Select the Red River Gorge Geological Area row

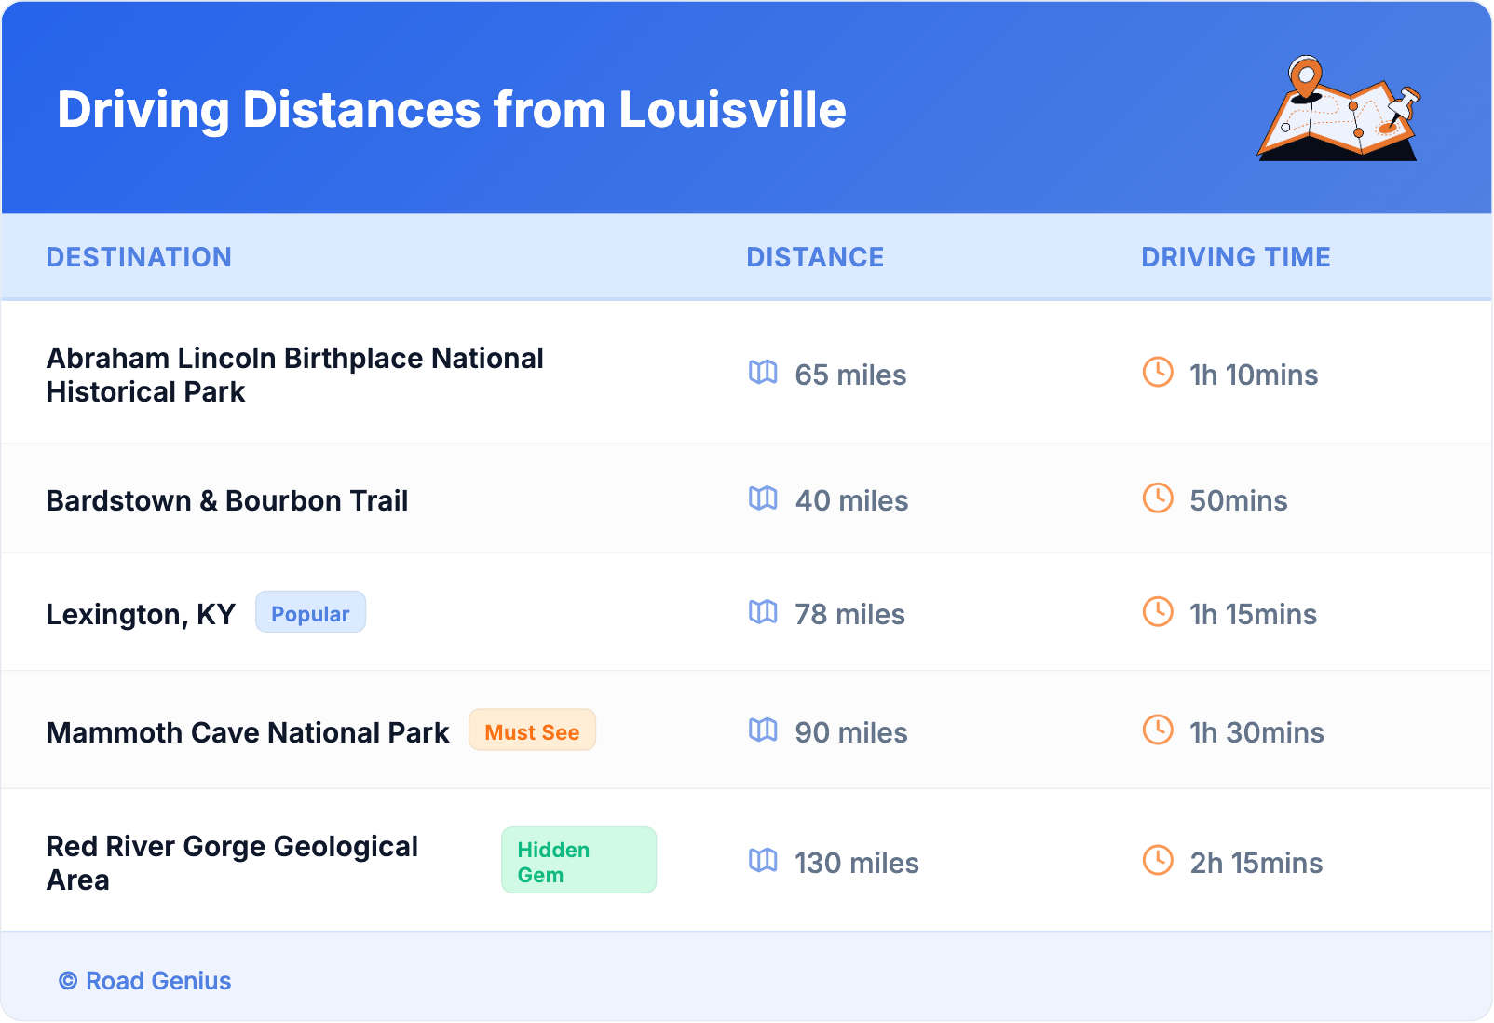[x=232, y=862]
